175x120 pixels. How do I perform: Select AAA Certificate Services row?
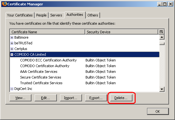coord(84,72)
